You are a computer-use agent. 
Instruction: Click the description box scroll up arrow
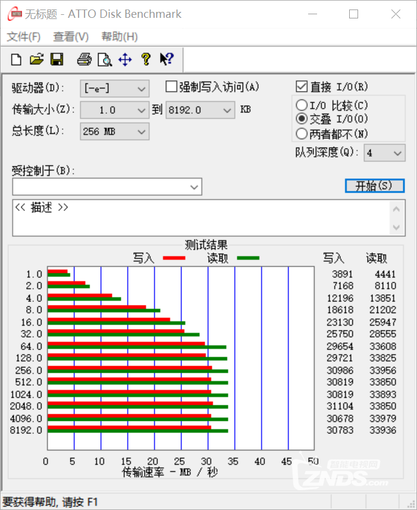[397, 209]
